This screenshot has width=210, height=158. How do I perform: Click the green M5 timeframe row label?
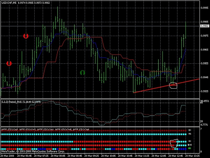(x=190, y=149)
